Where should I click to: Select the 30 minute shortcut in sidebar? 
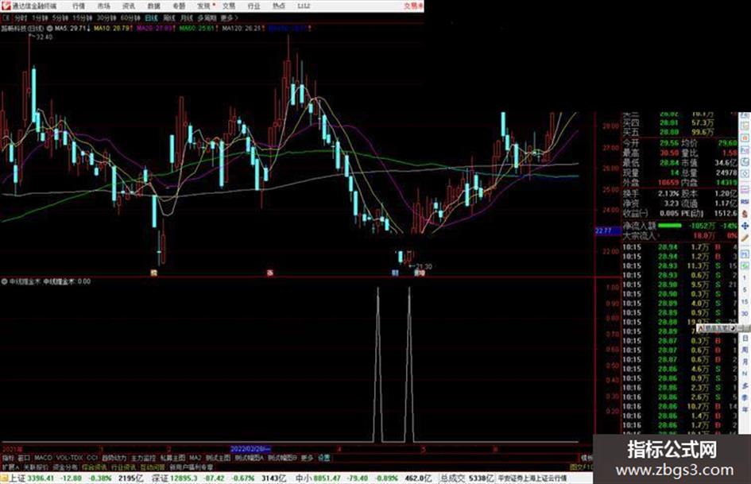coord(745,314)
